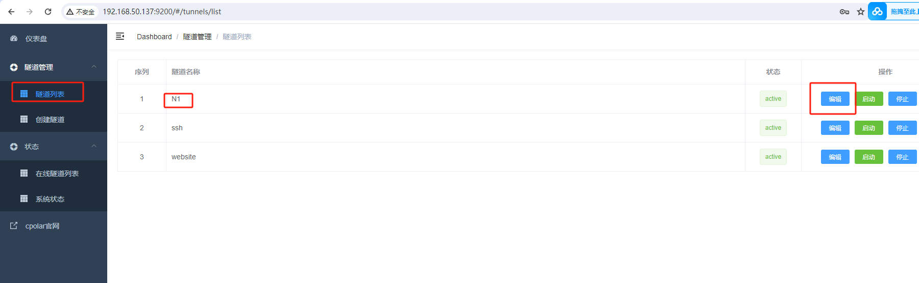Click Dashboard in the breadcrumb
The height and width of the screenshot is (283, 919).
[154, 37]
